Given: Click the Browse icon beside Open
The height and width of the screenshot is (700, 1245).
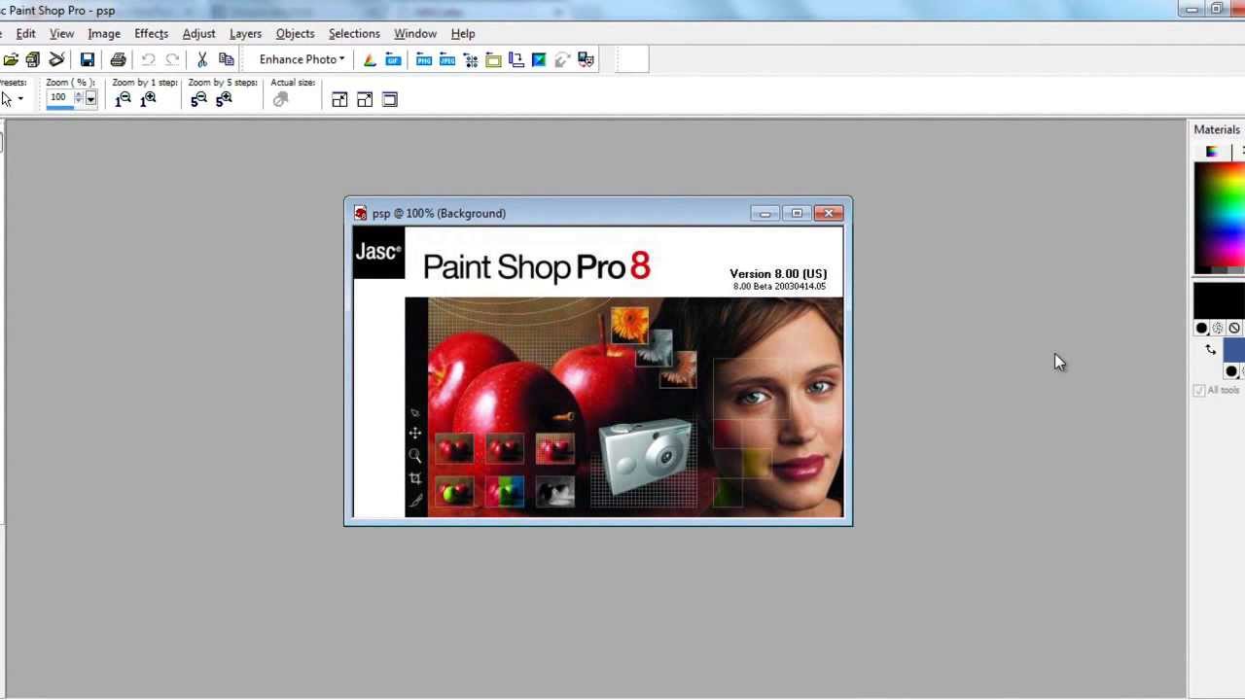Looking at the screenshot, I should pyautogui.click(x=33, y=60).
